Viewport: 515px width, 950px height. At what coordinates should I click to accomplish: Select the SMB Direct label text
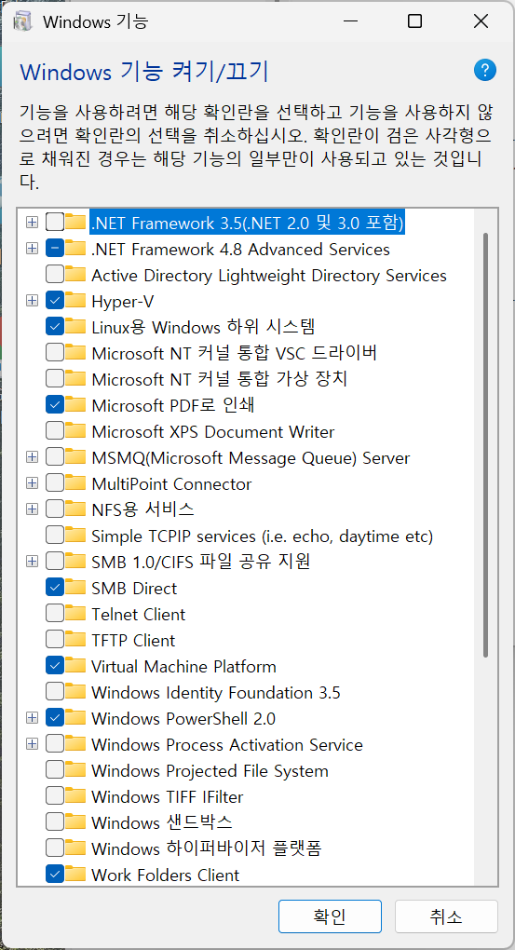tap(134, 589)
